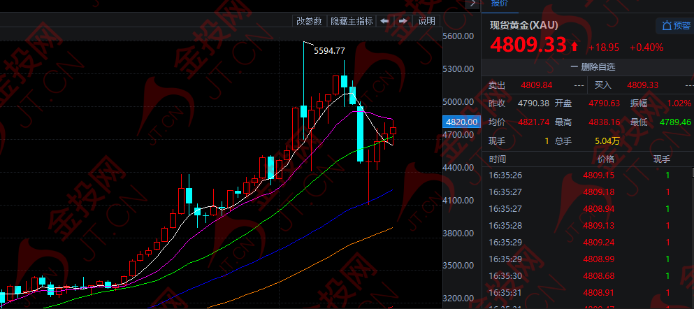Select the 现货黄金(XAU) title

524,25
